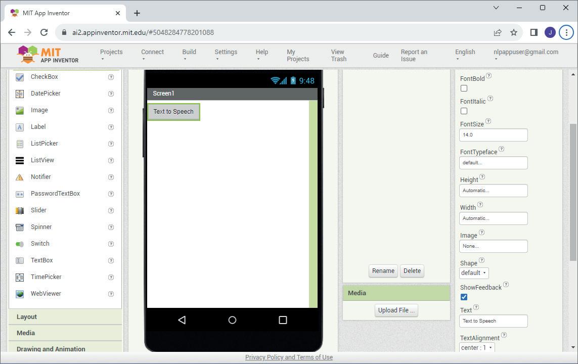Open the Help dropdown menu
This screenshot has width=578, height=364.
pos(262,55)
